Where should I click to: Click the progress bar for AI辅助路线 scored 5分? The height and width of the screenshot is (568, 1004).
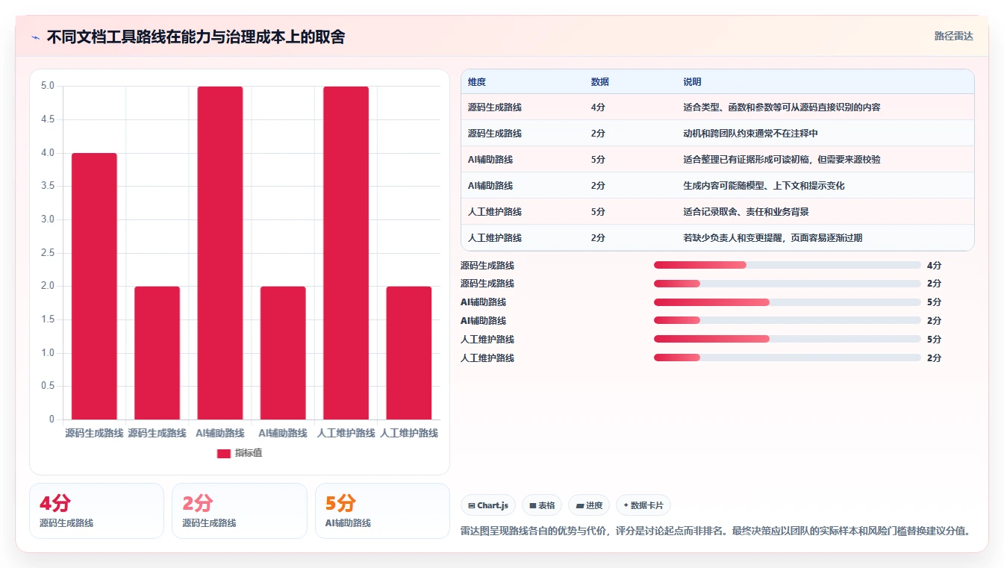[787, 302]
